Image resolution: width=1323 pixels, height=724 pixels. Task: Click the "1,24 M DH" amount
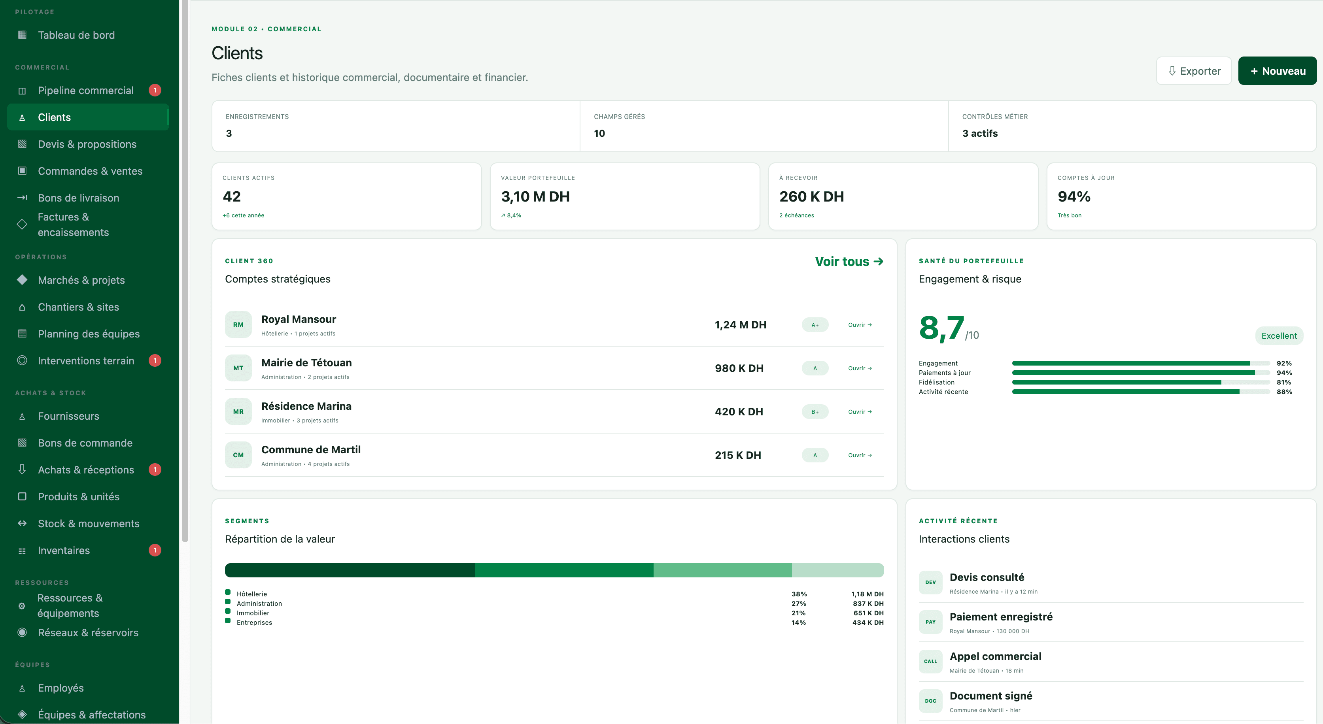(x=741, y=325)
